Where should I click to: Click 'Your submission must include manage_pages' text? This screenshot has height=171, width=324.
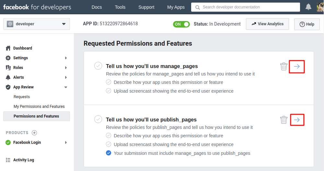(x=182, y=153)
